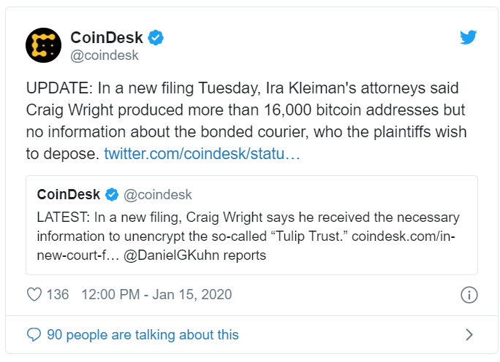The height and width of the screenshot is (362, 500).
Task: Click the blue speech bubble reply icon
Action: point(34,335)
